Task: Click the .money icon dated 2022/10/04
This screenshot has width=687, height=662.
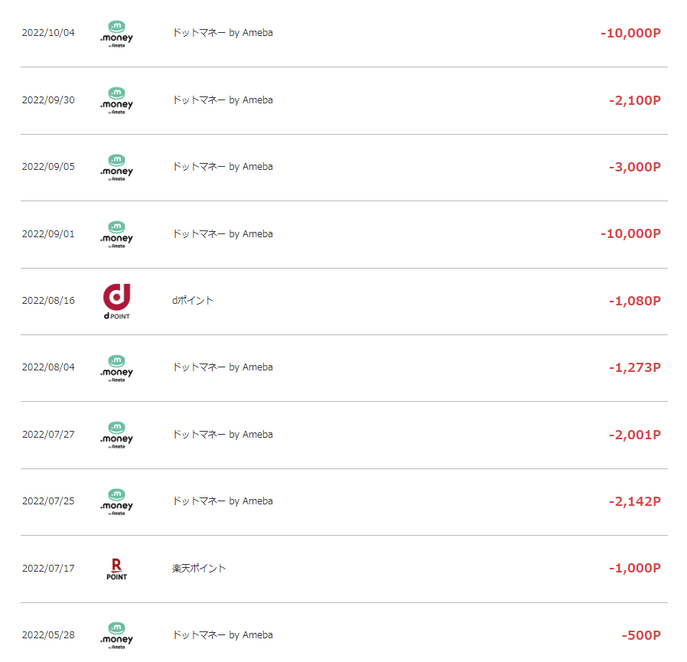Action: [x=116, y=34]
